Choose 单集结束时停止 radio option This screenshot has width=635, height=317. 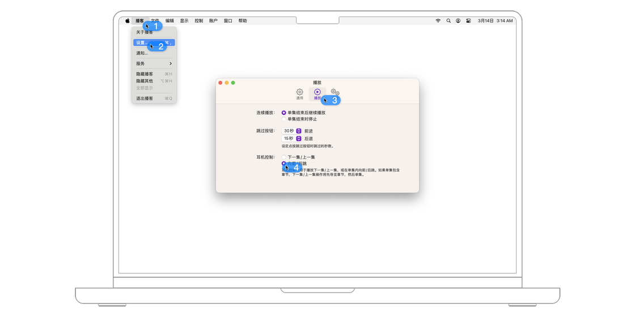284,119
